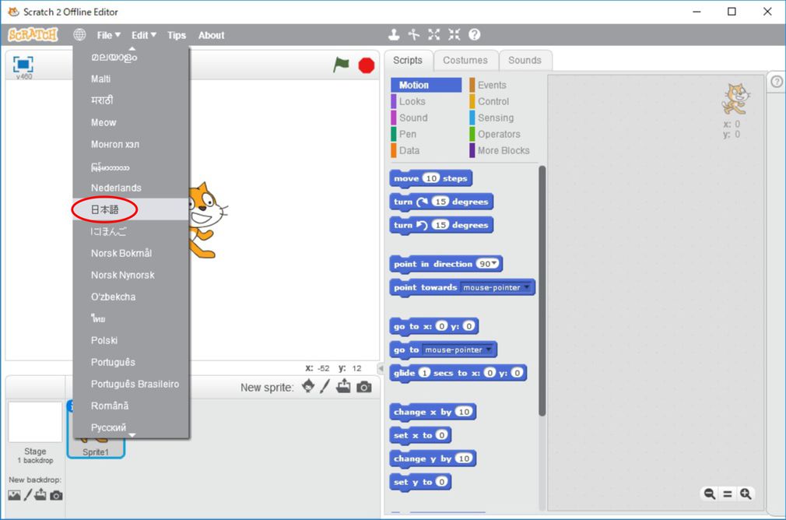Choose backdrop from library icon

click(14, 495)
